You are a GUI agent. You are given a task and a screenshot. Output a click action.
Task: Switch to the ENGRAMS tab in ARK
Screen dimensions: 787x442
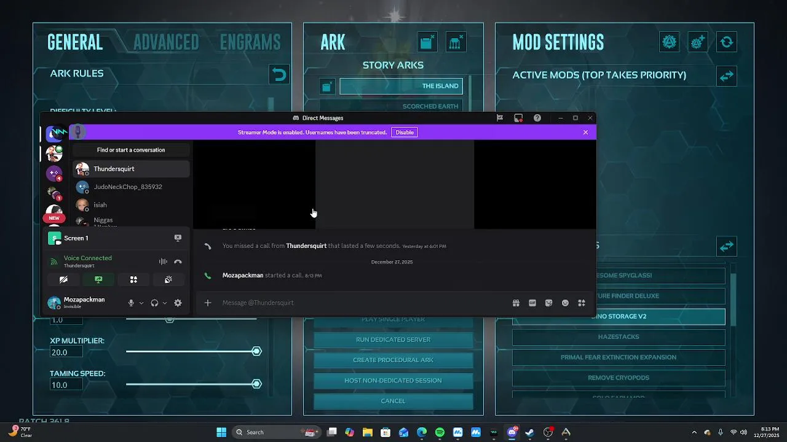[x=250, y=42]
